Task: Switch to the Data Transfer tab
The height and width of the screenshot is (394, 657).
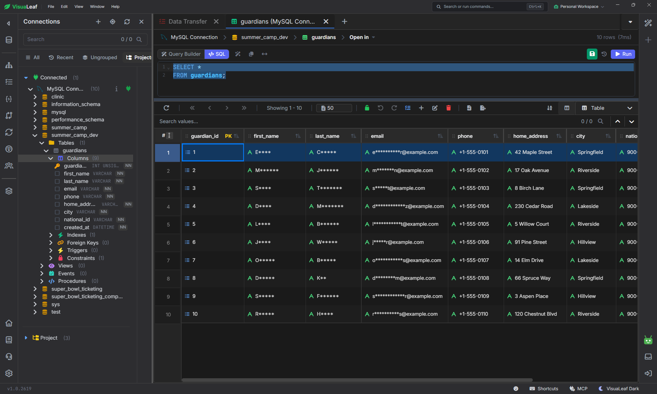Action: click(188, 22)
